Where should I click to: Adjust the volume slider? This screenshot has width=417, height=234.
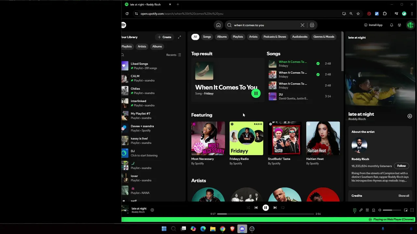(392, 210)
